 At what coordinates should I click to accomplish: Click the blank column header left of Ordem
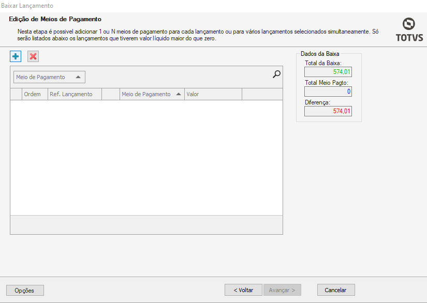16,94
